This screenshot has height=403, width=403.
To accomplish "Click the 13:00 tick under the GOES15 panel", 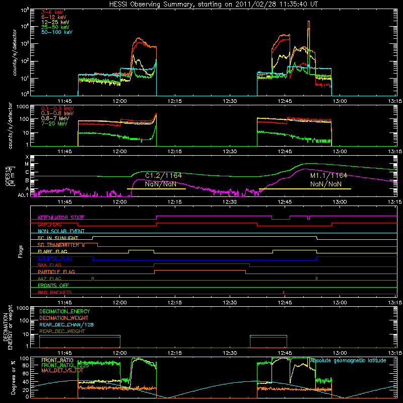I will tap(340, 202).
